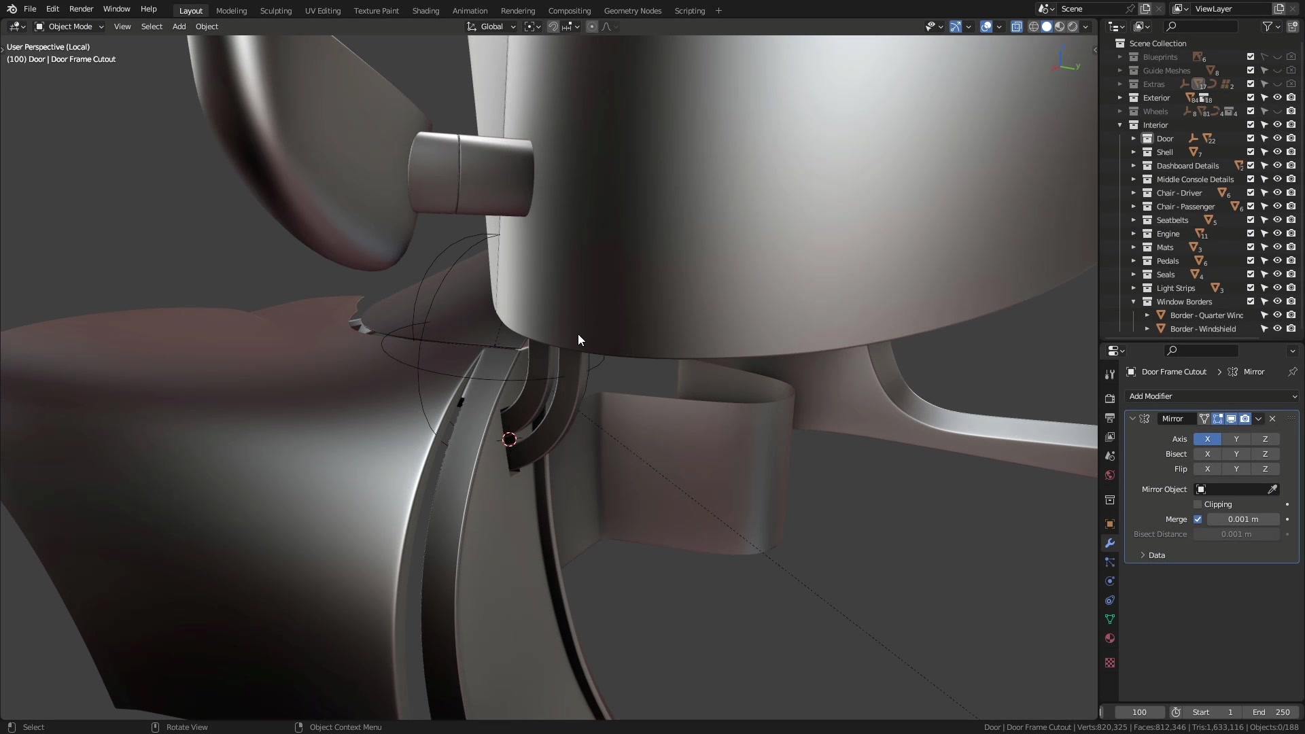Screen dimensions: 1305x734
Task: Open the Physics properties tab icon
Action: coord(1110,581)
